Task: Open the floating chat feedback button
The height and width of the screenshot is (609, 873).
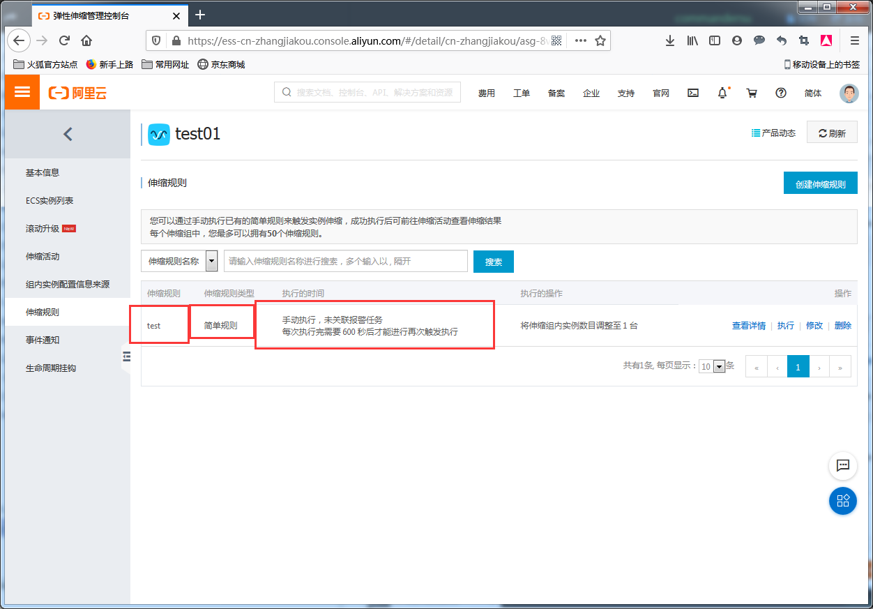Action: pos(842,465)
